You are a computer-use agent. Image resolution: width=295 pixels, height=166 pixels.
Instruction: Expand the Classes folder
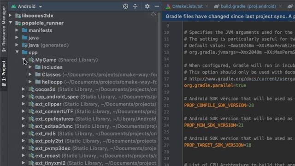30,74
